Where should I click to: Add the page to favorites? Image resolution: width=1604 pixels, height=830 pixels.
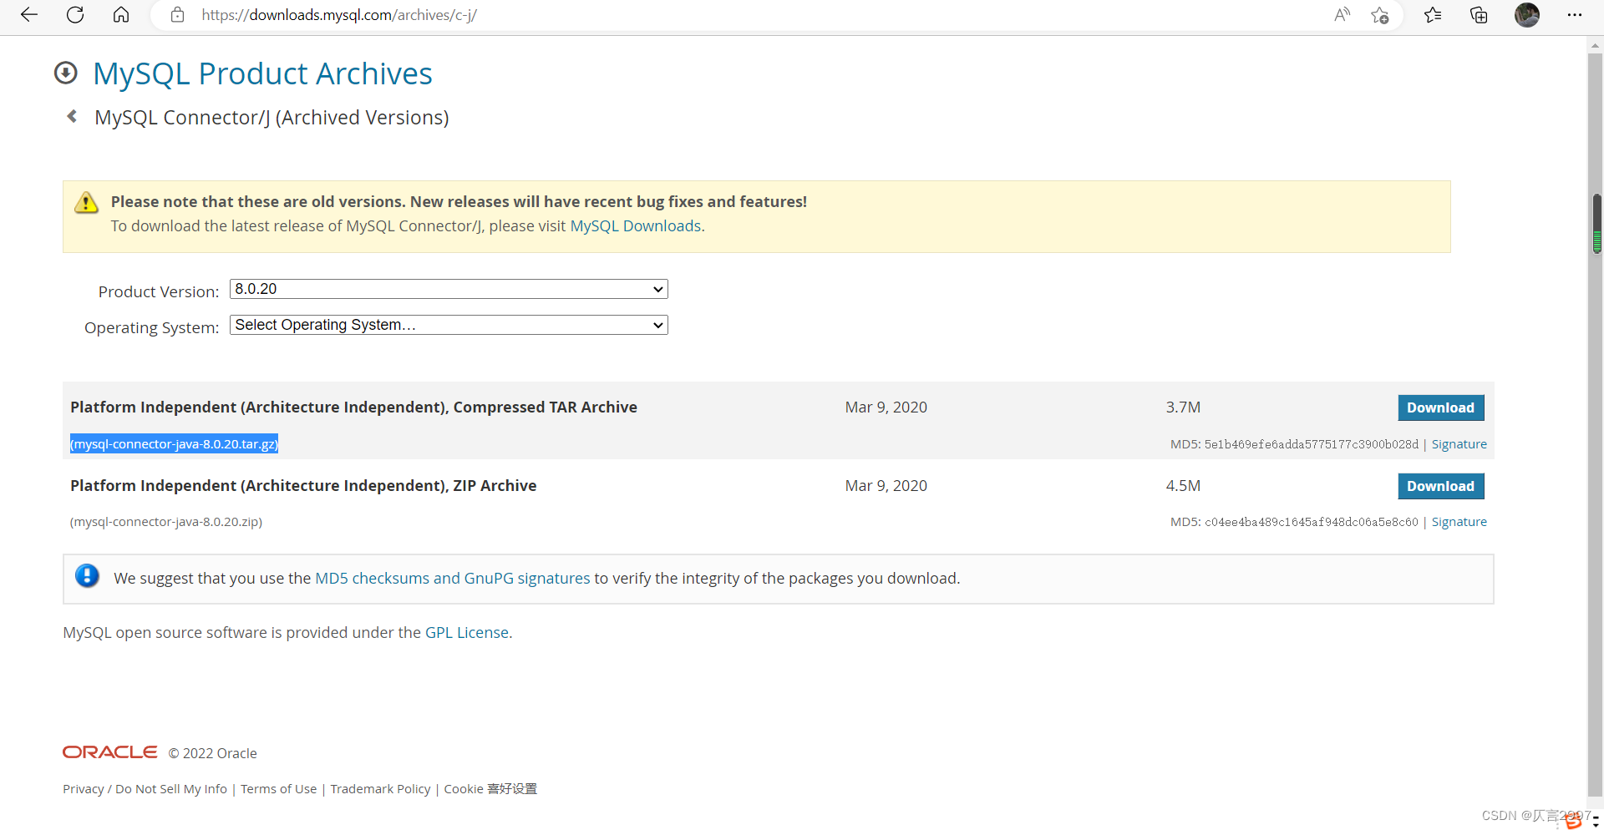click(1380, 14)
